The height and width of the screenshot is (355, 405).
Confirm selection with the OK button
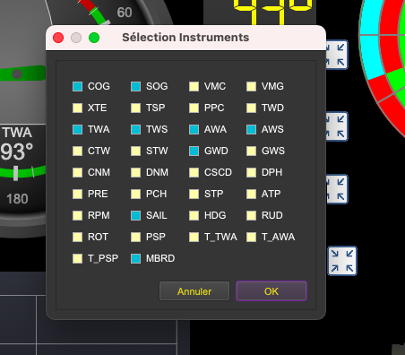271,291
